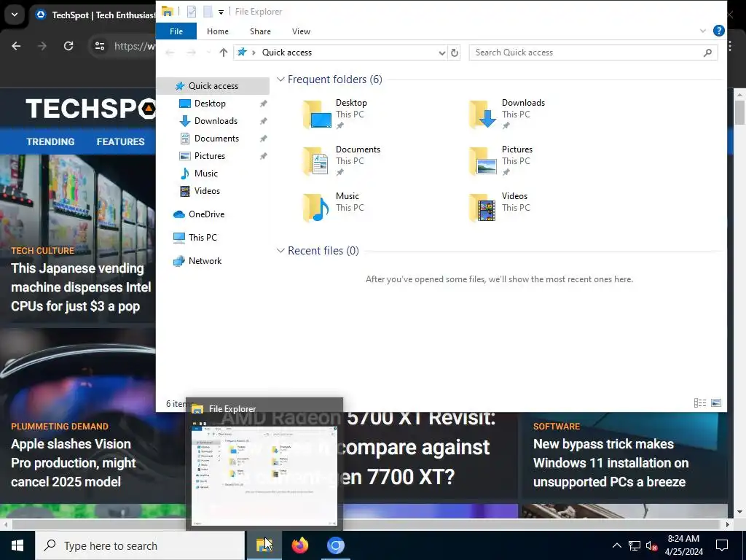The width and height of the screenshot is (746, 560).
Task: Open the Windows 11 bypass trick article
Action: point(610,463)
